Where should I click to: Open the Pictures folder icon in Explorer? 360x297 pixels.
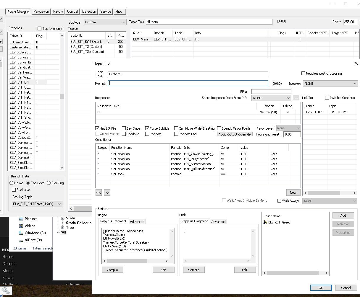click(x=21, y=219)
